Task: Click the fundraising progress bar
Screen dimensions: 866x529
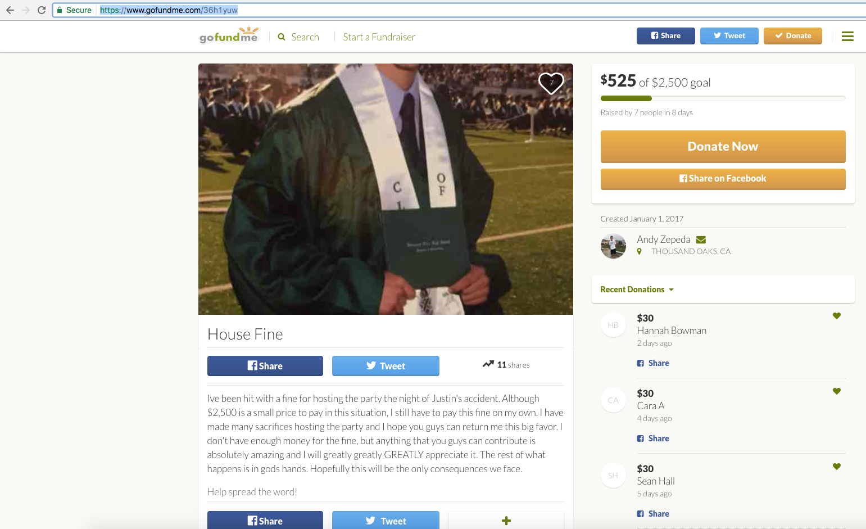Action: click(723, 98)
